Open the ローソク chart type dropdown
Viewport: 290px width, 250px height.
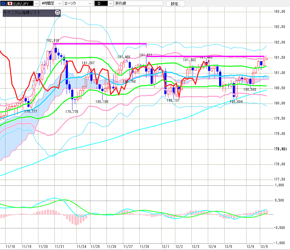coord(90,4)
